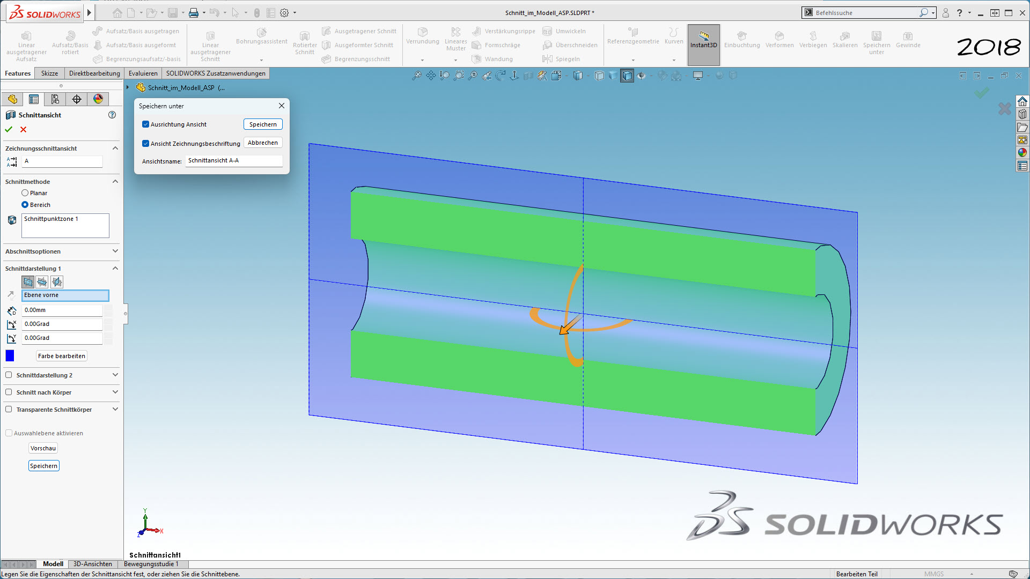Expand Transparente Schnittkörper options

[x=115, y=410]
